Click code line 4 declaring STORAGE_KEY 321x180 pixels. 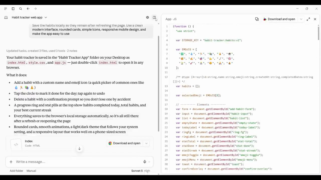coord(209,40)
